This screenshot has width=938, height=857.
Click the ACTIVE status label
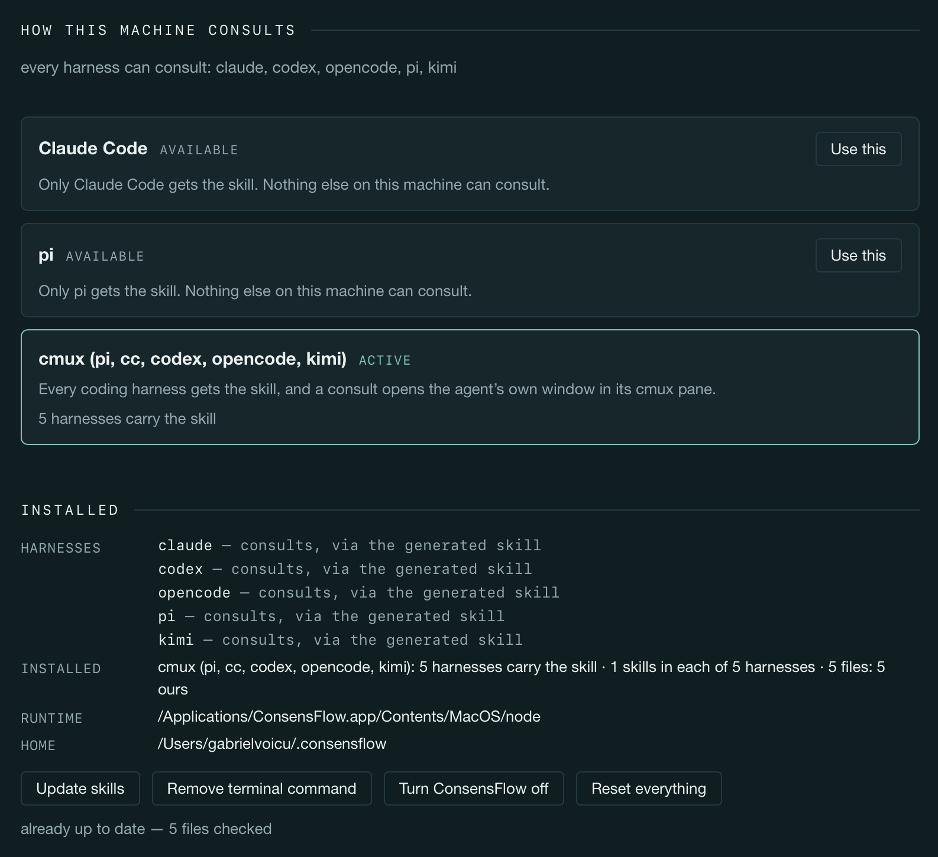coord(385,361)
